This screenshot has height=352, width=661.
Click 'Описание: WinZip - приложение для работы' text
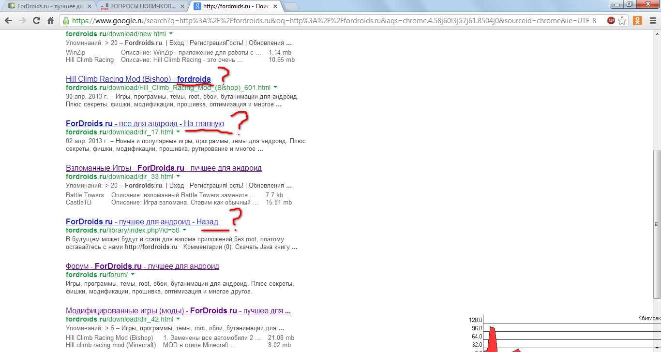coord(191,52)
